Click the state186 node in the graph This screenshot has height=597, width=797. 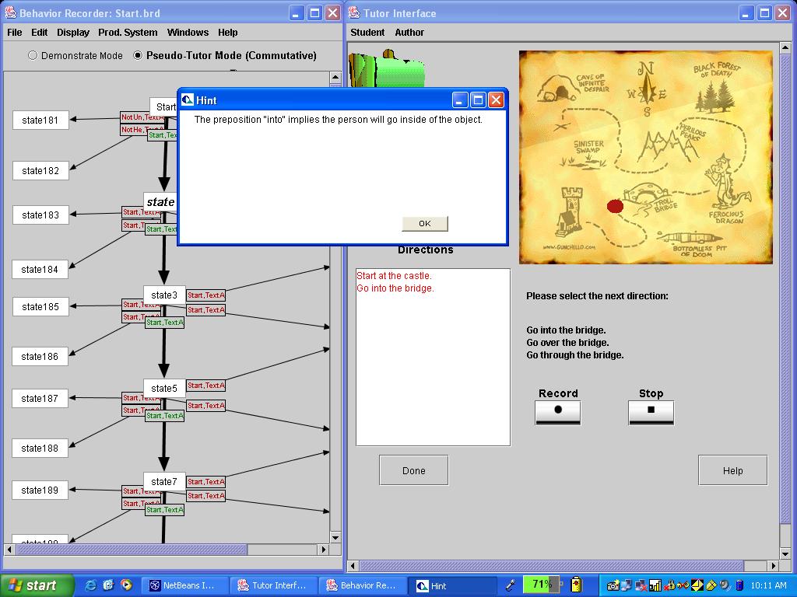[x=40, y=357]
